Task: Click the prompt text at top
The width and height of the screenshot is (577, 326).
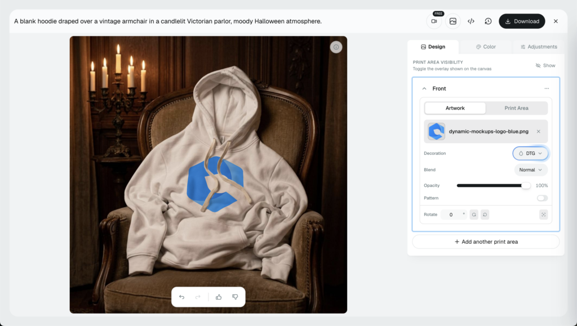Action: (x=168, y=21)
